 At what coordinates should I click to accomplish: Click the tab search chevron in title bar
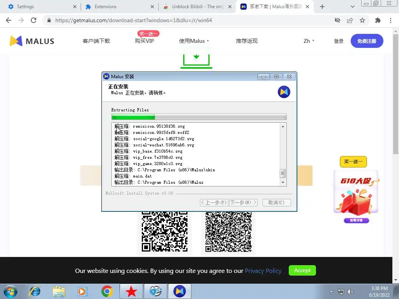pyautogui.click(x=352, y=7)
